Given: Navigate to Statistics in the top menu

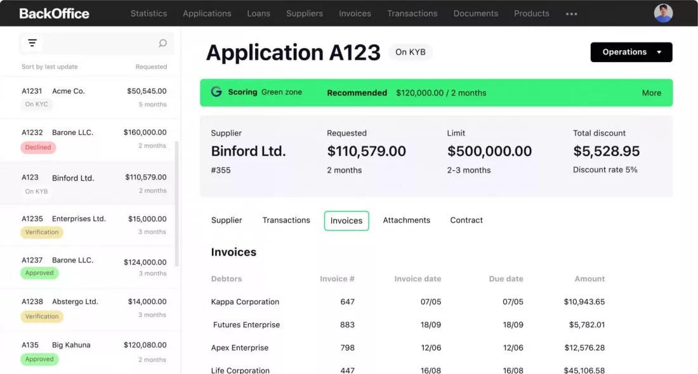Looking at the screenshot, I should click(148, 13).
